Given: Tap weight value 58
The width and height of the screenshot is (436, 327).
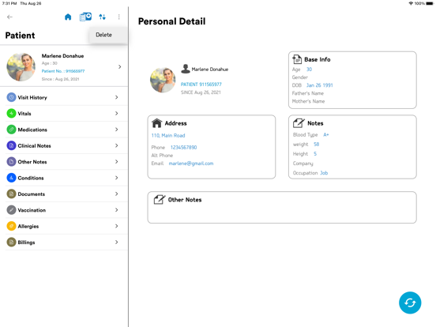Looking at the screenshot, I should (317, 144).
